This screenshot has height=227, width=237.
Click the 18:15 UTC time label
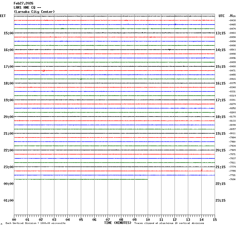pos(221,117)
